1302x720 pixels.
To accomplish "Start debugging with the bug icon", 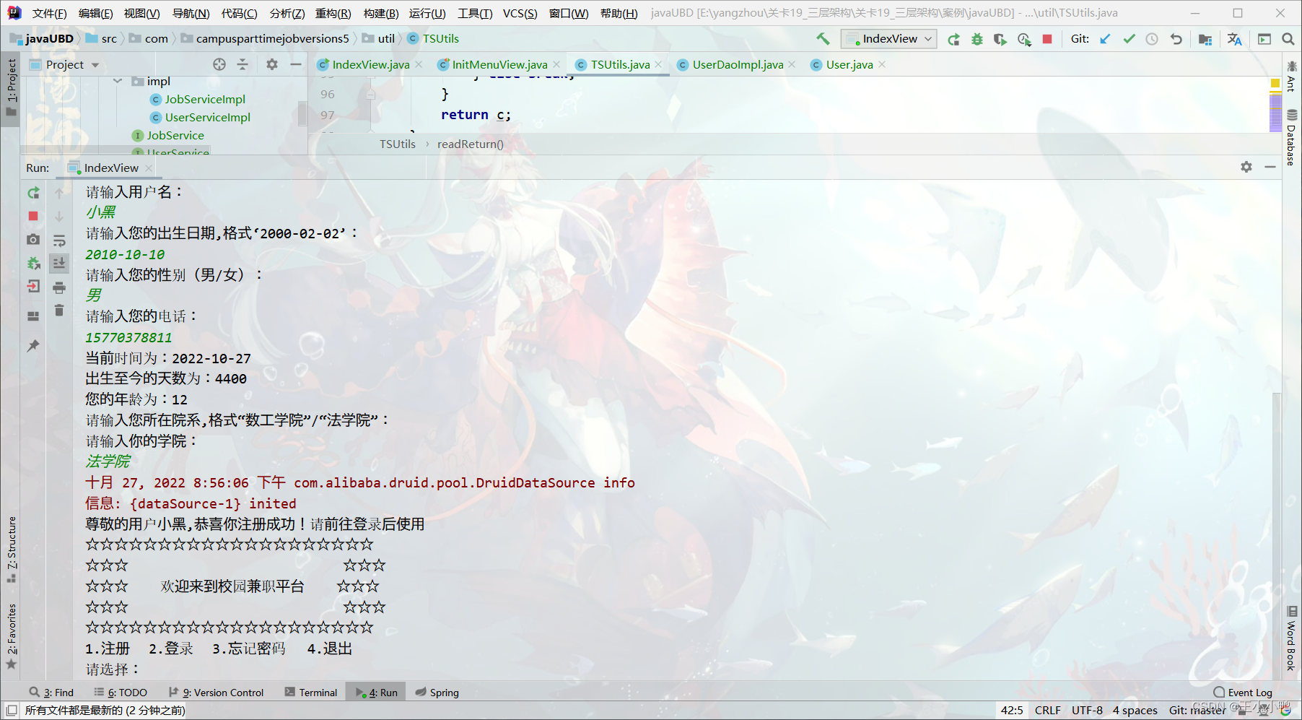I will click(977, 39).
